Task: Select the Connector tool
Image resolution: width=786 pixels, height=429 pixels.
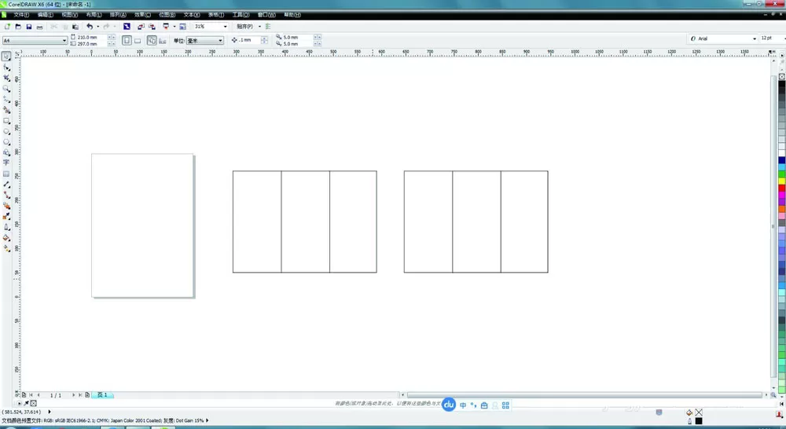Action: [6, 195]
